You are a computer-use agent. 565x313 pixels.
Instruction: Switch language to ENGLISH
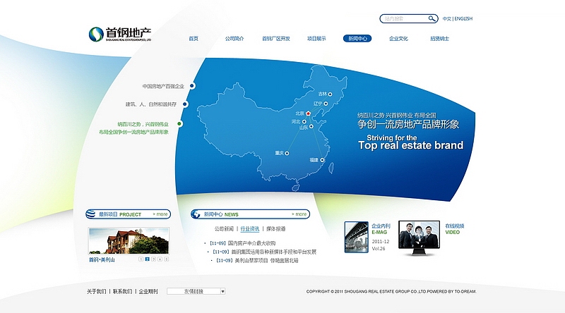[x=463, y=19]
